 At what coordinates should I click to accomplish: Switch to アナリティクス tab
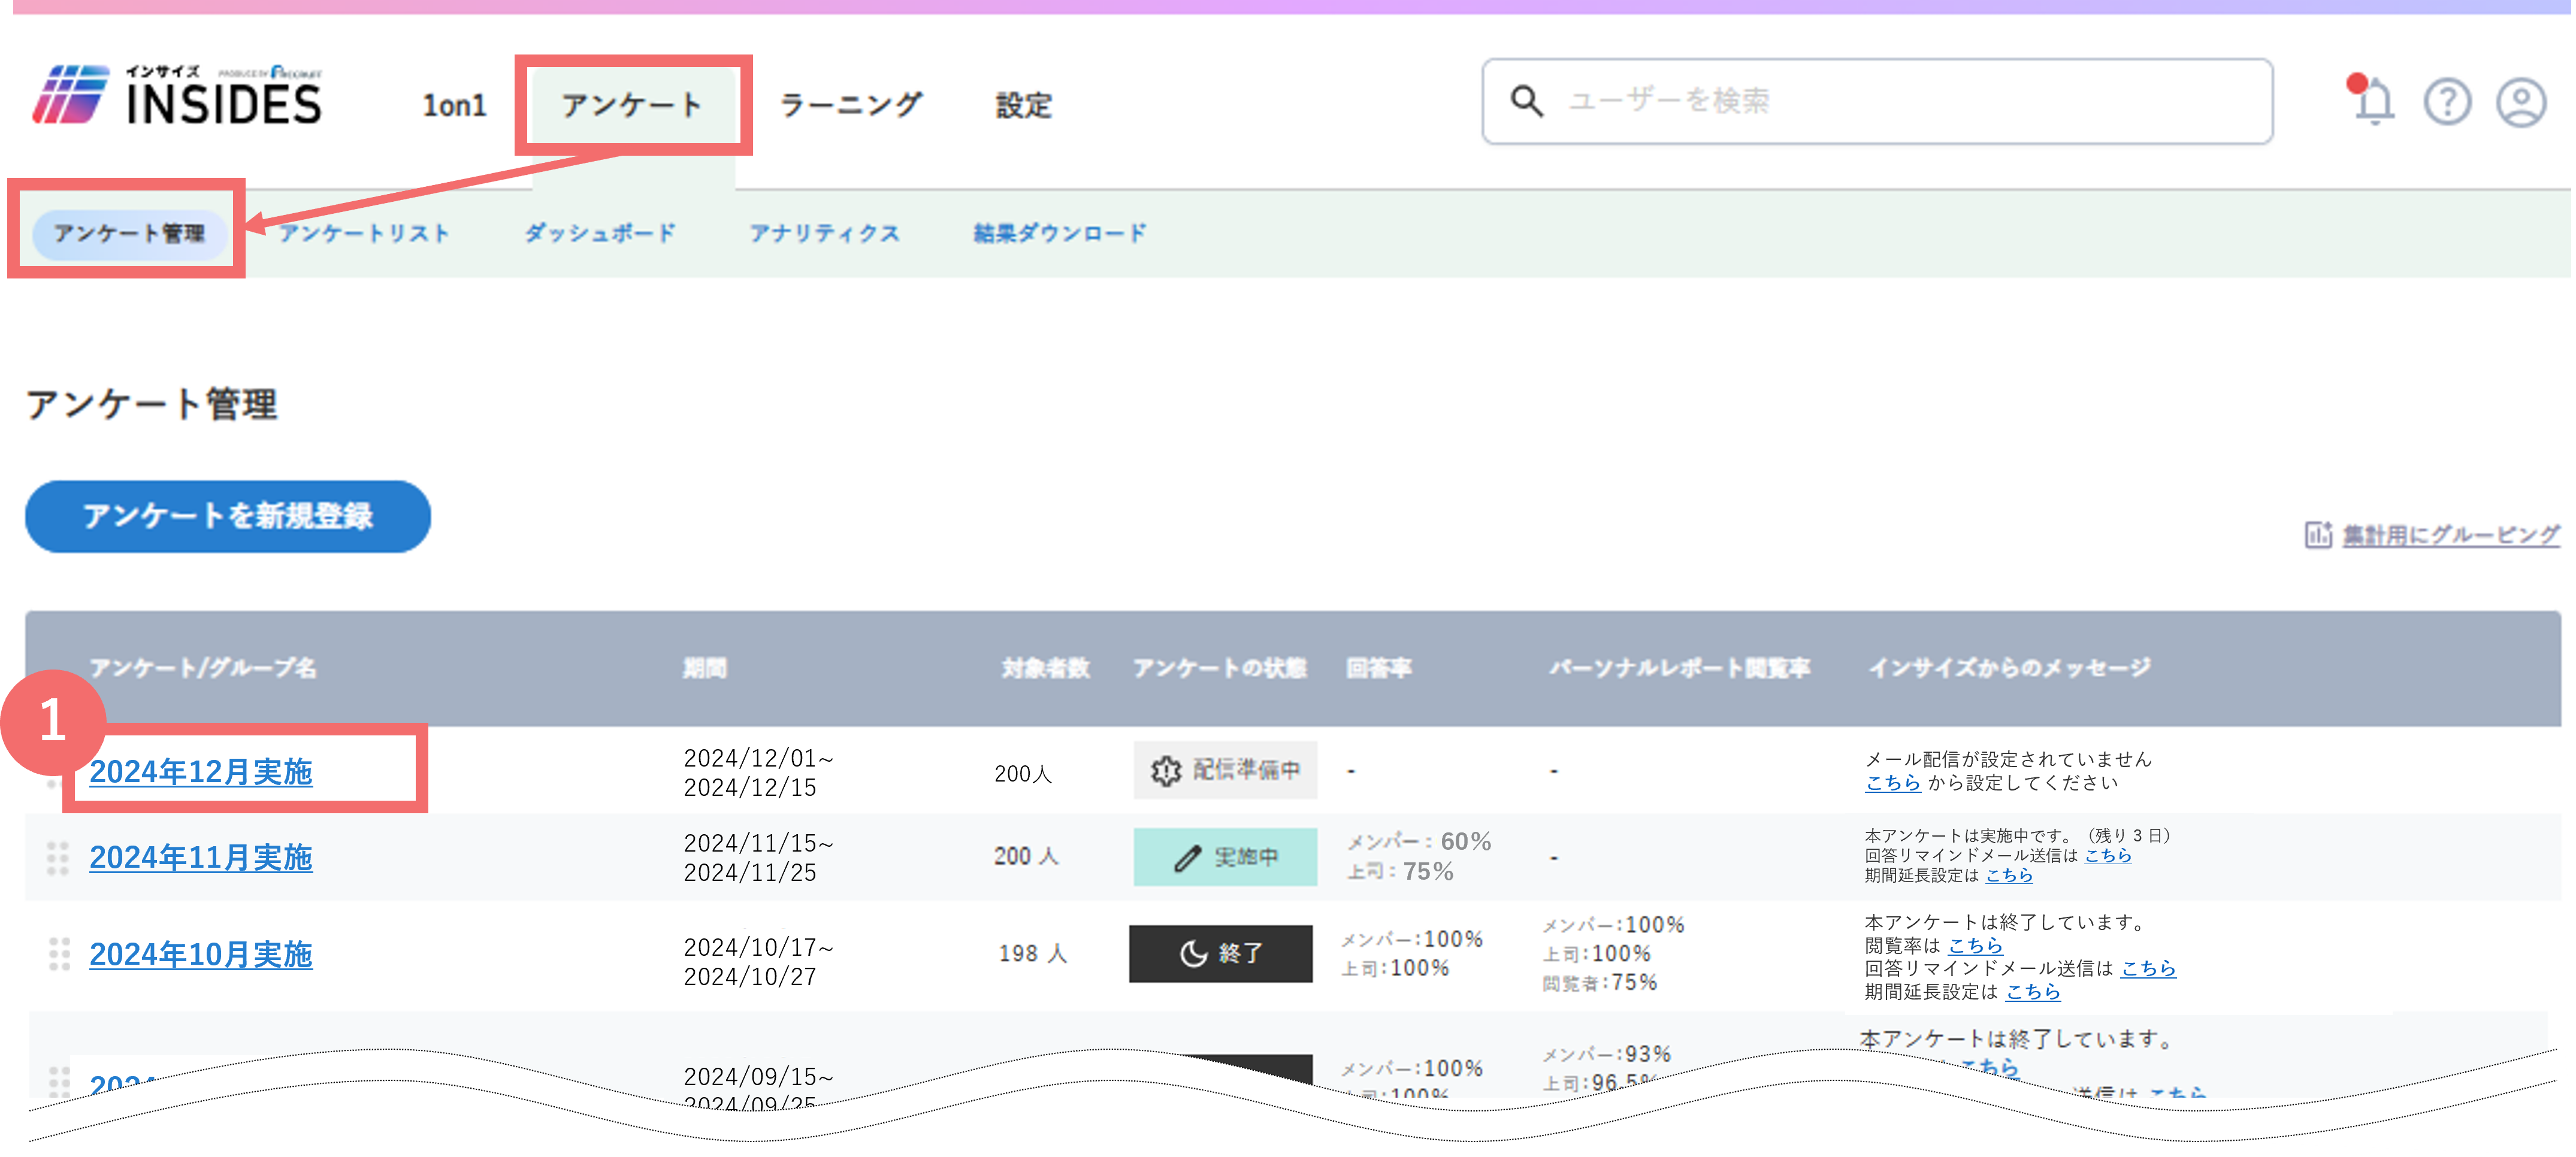point(824,233)
